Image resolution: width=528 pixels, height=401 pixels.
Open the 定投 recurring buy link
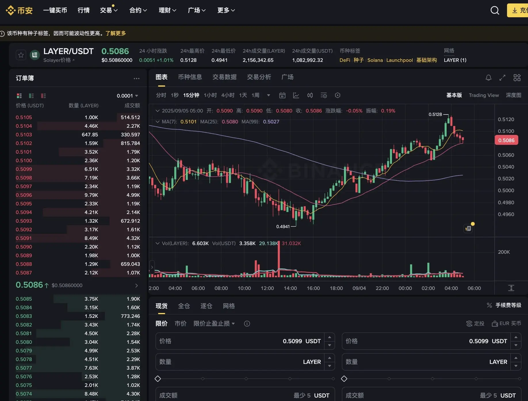(475, 324)
